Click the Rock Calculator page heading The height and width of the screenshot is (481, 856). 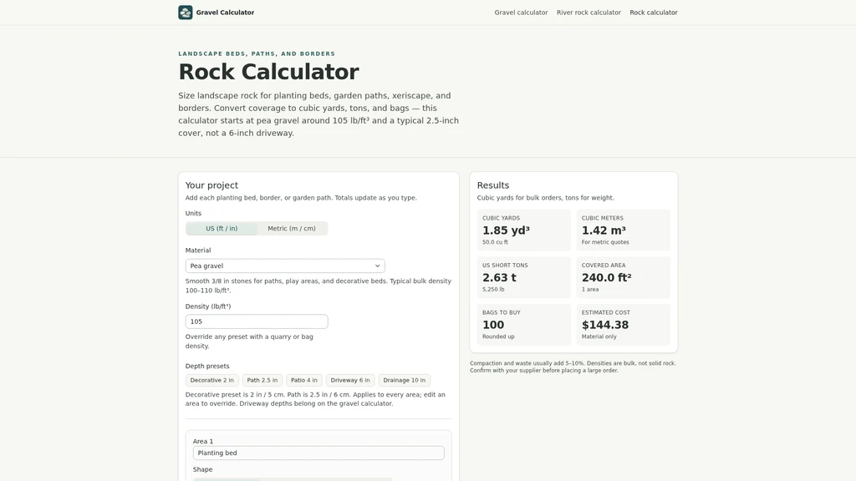pos(268,72)
